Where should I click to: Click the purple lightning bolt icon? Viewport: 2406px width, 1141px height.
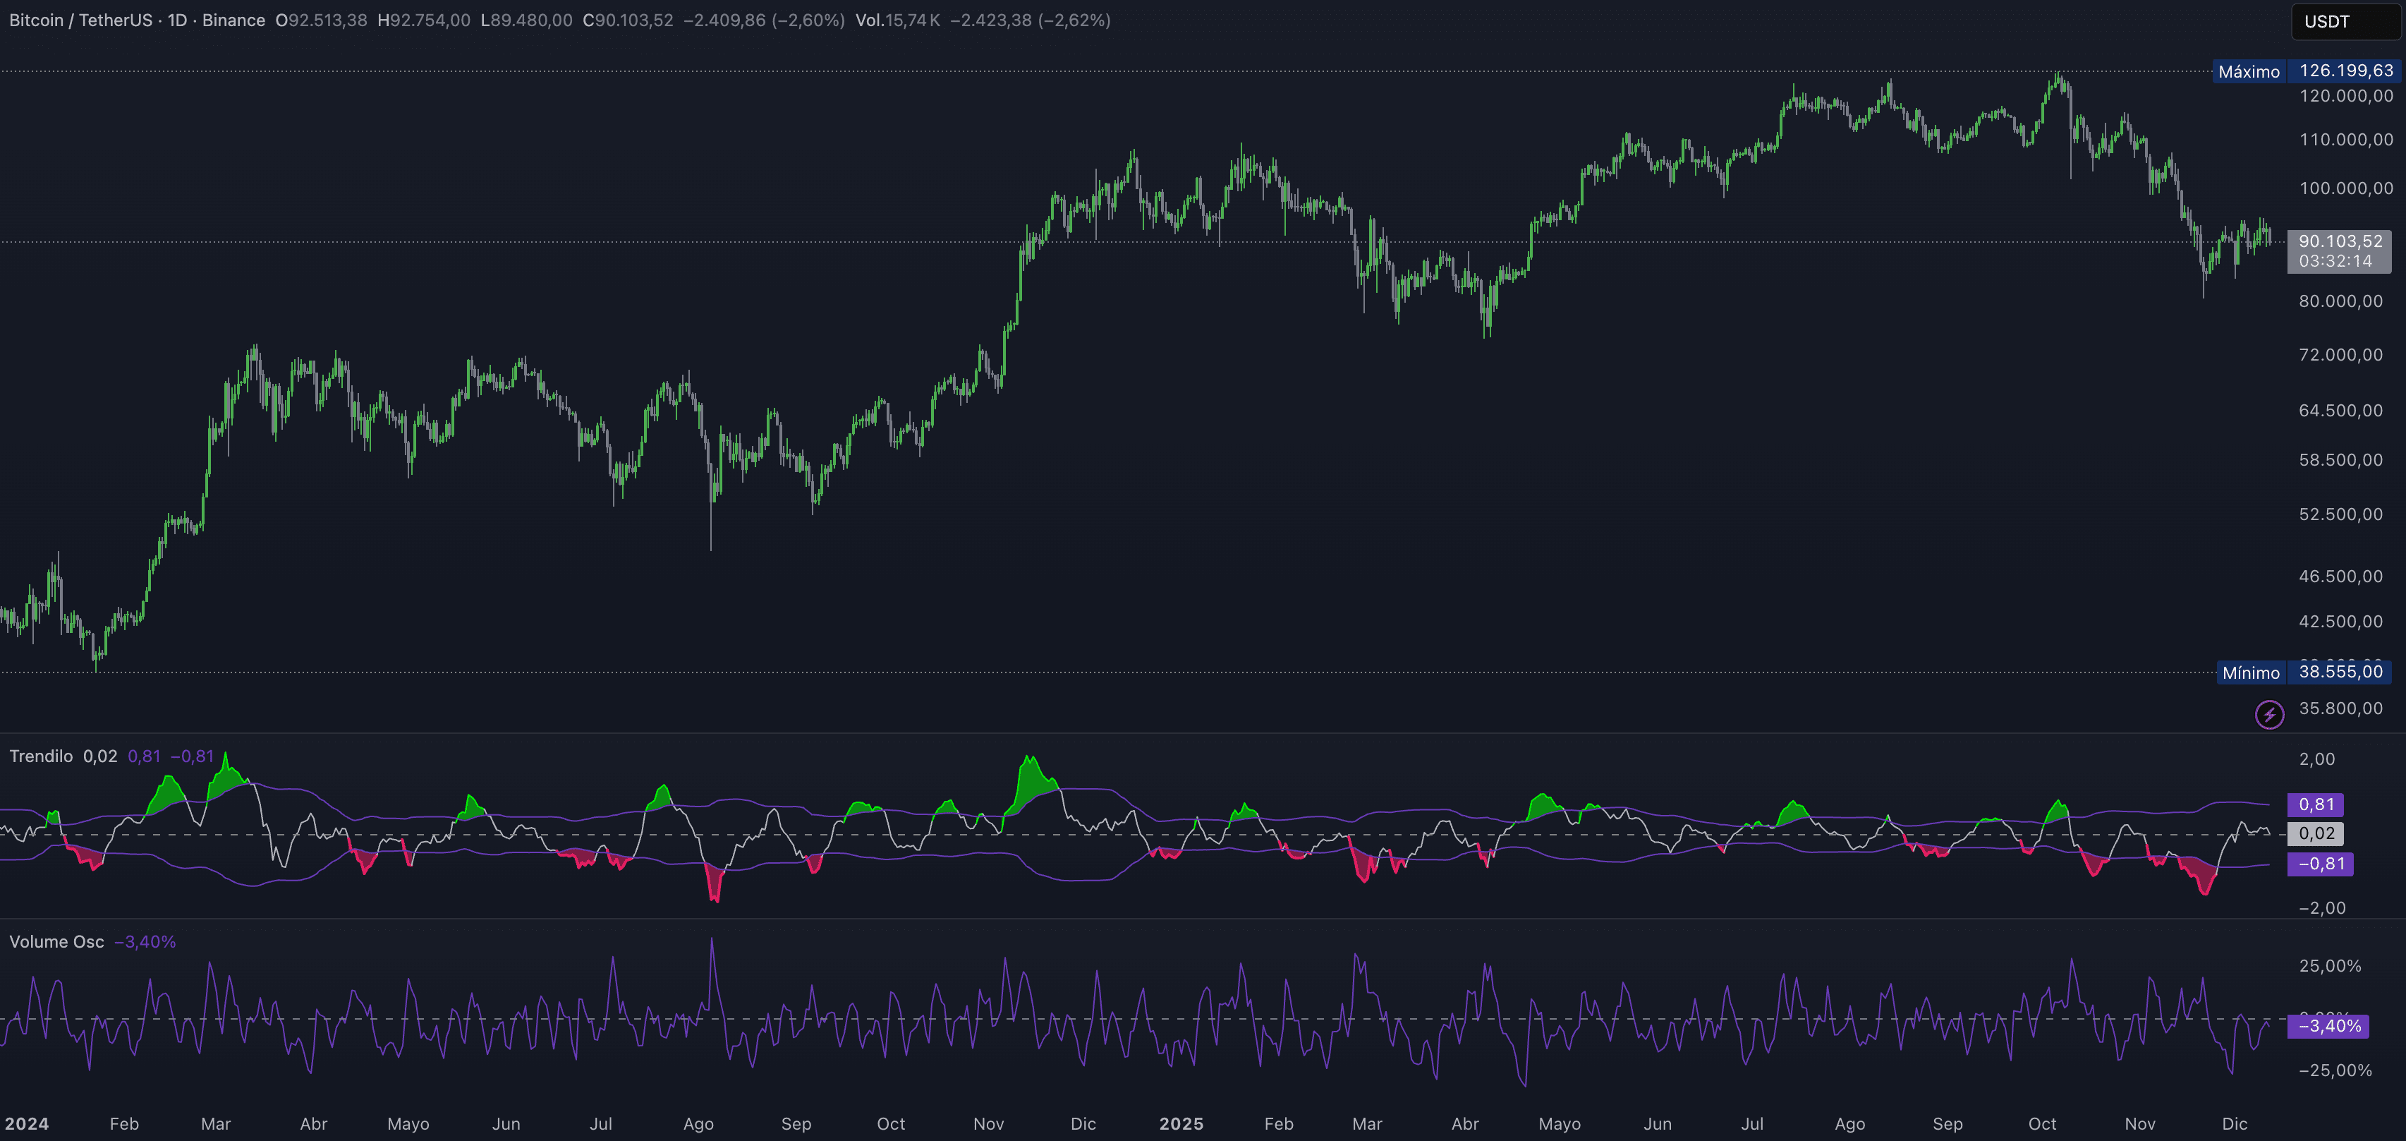(x=2268, y=715)
